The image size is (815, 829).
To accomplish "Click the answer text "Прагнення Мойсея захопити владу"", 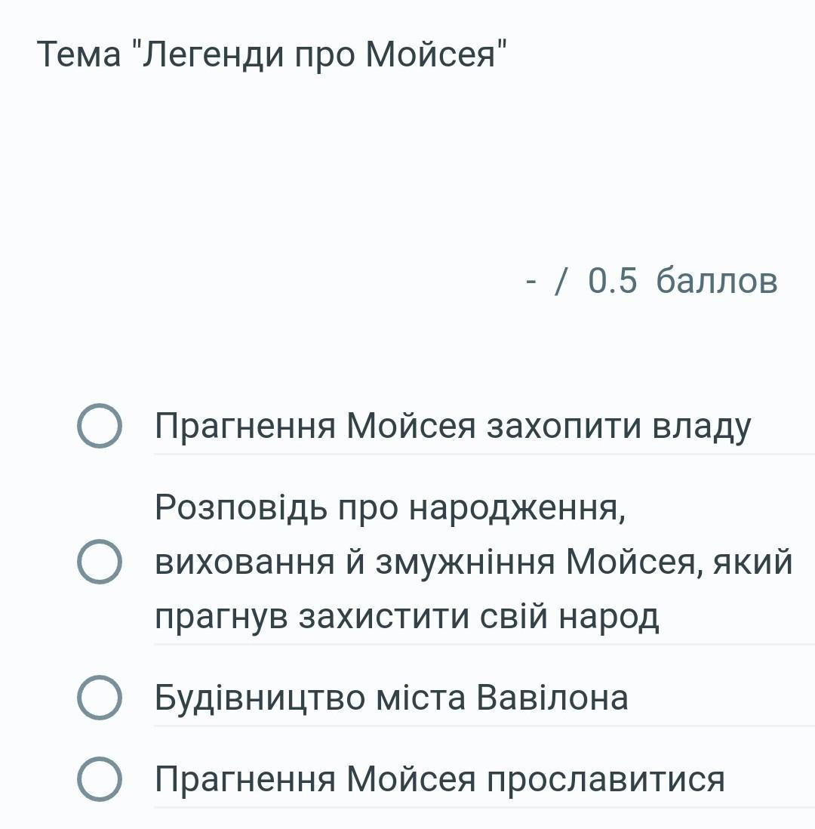I will click(x=453, y=426).
